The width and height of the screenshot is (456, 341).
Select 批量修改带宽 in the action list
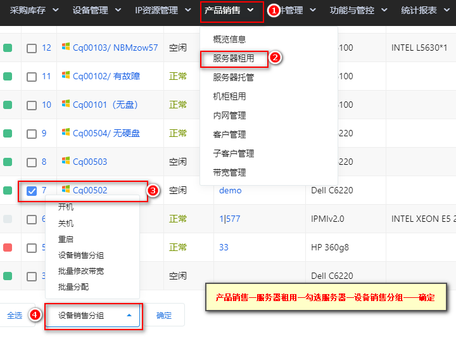point(80,271)
